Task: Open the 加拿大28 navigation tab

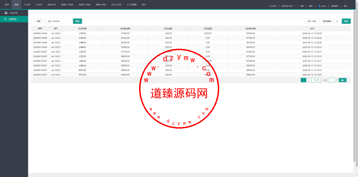Action: tap(52, 5)
